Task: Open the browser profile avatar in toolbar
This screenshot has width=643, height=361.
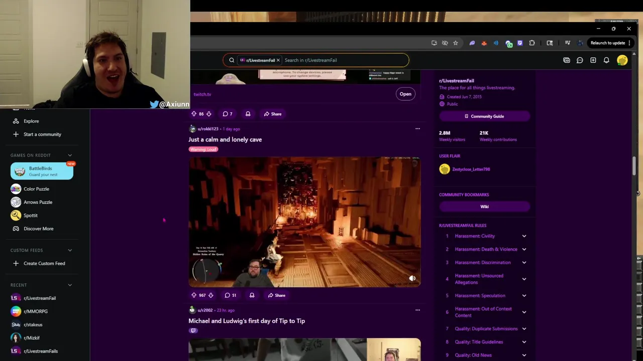Action: [x=580, y=43]
